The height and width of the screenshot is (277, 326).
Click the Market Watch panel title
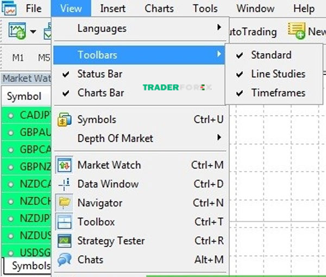[27, 78]
